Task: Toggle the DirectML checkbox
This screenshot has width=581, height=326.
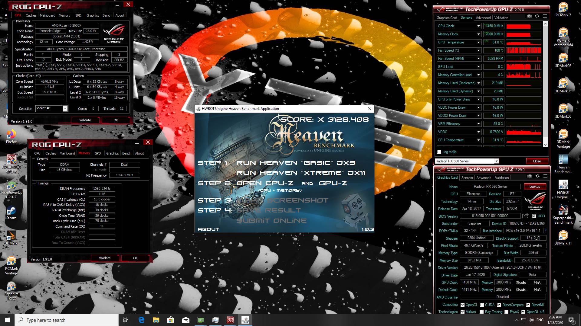Action: point(528,305)
